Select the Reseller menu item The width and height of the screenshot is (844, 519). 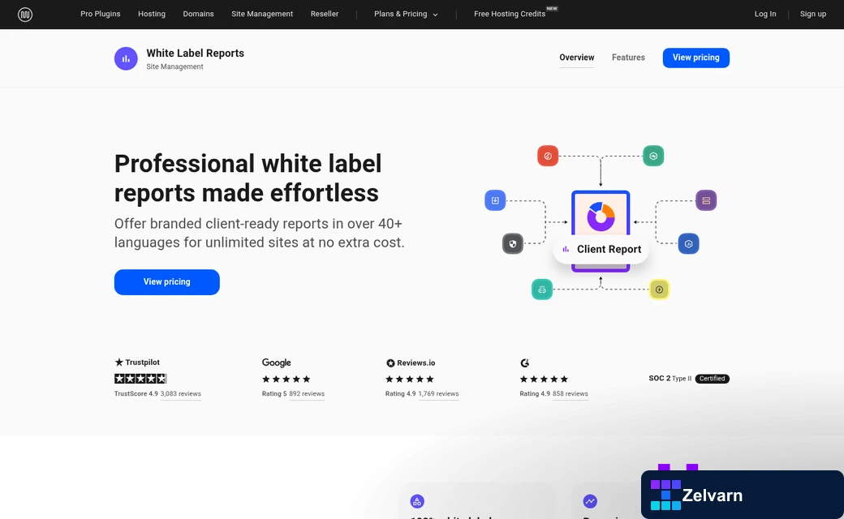[x=325, y=14]
